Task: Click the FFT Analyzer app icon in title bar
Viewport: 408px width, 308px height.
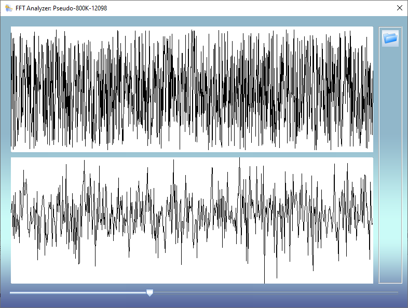Action: click(8, 8)
